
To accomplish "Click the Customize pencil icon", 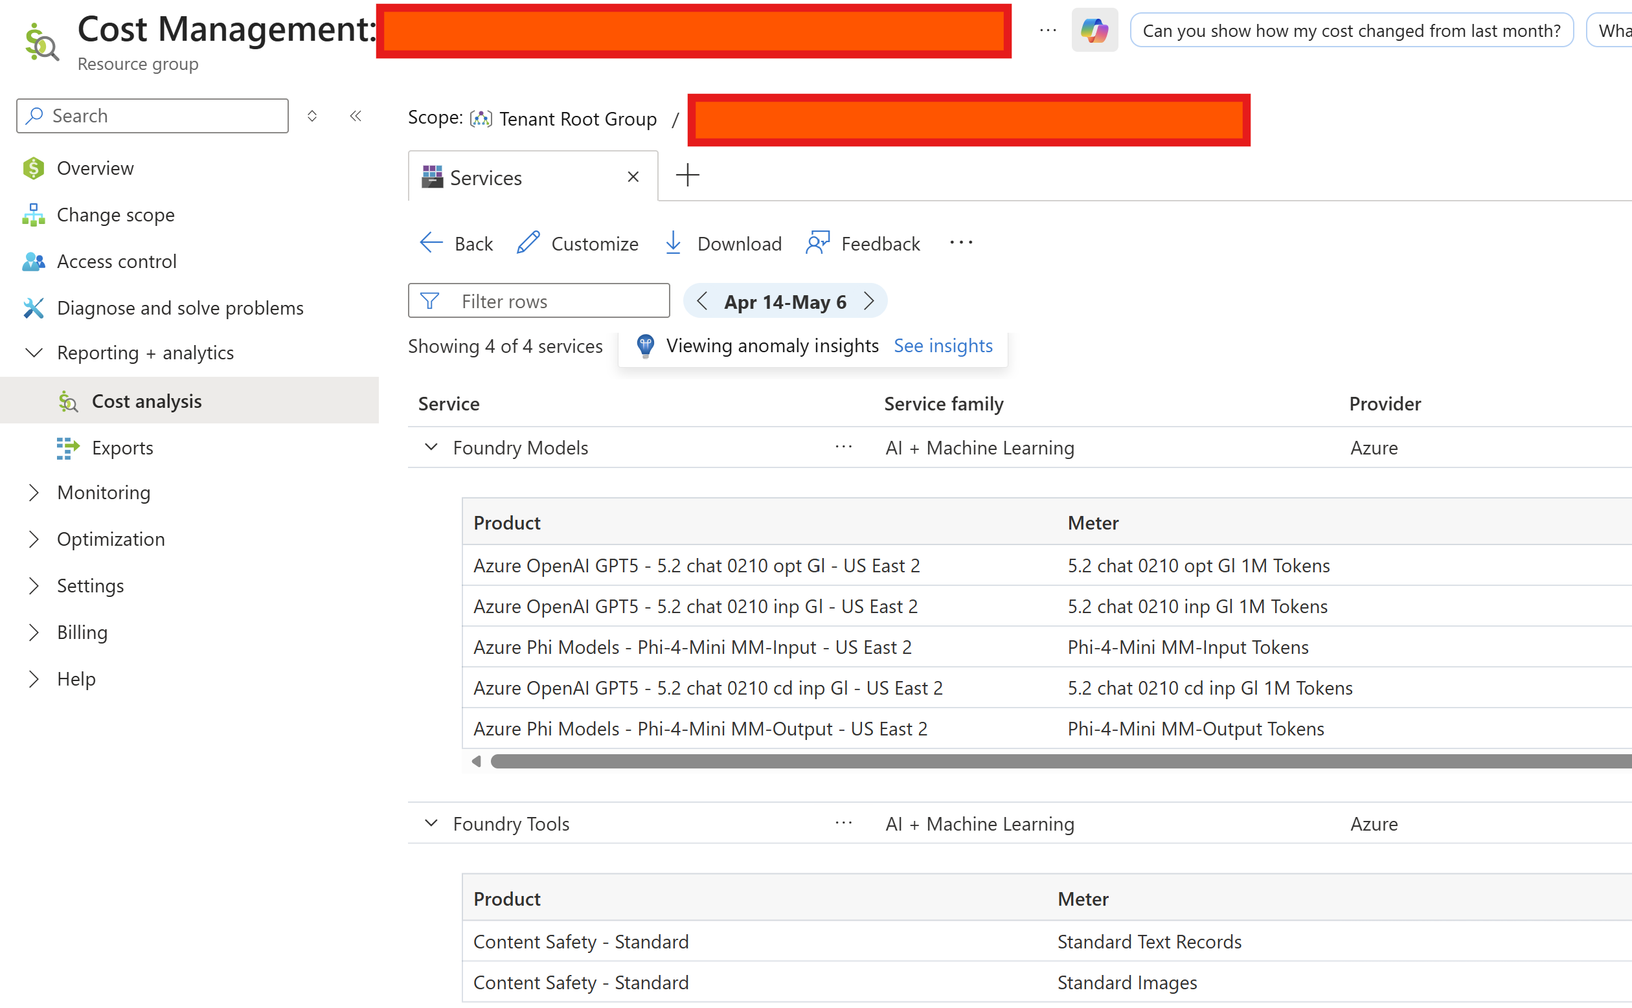I will [528, 243].
